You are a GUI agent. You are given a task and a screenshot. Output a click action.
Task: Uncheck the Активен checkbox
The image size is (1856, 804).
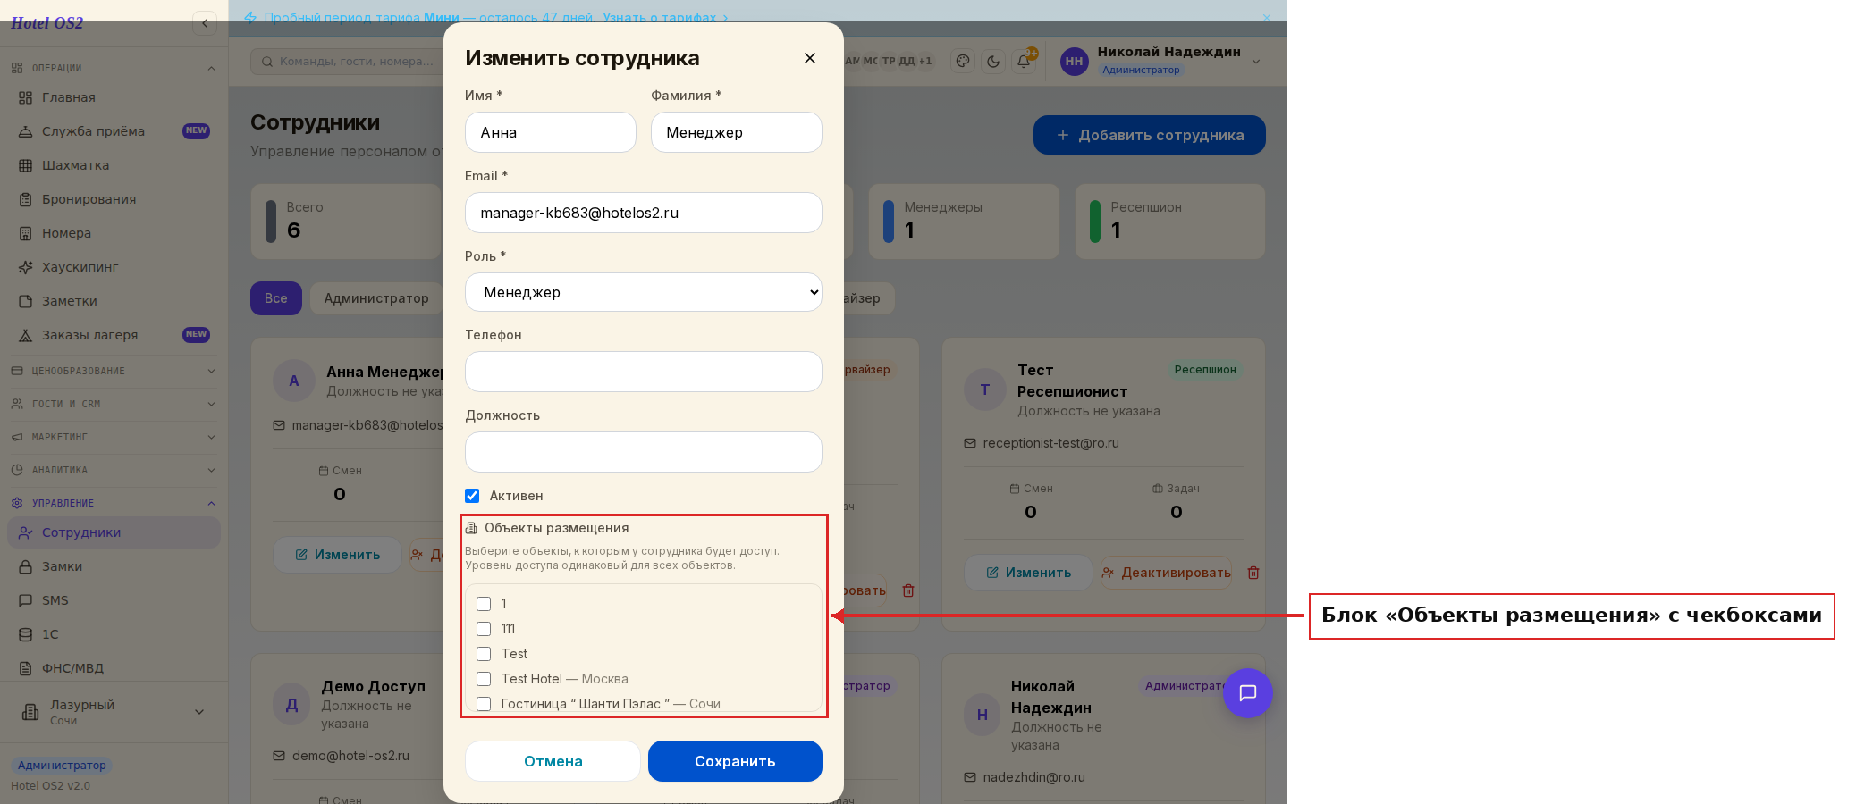472,496
